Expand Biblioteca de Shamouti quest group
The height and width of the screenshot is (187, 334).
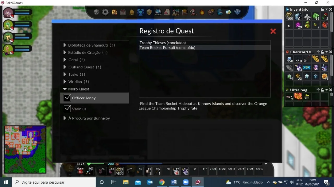click(x=65, y=45)
